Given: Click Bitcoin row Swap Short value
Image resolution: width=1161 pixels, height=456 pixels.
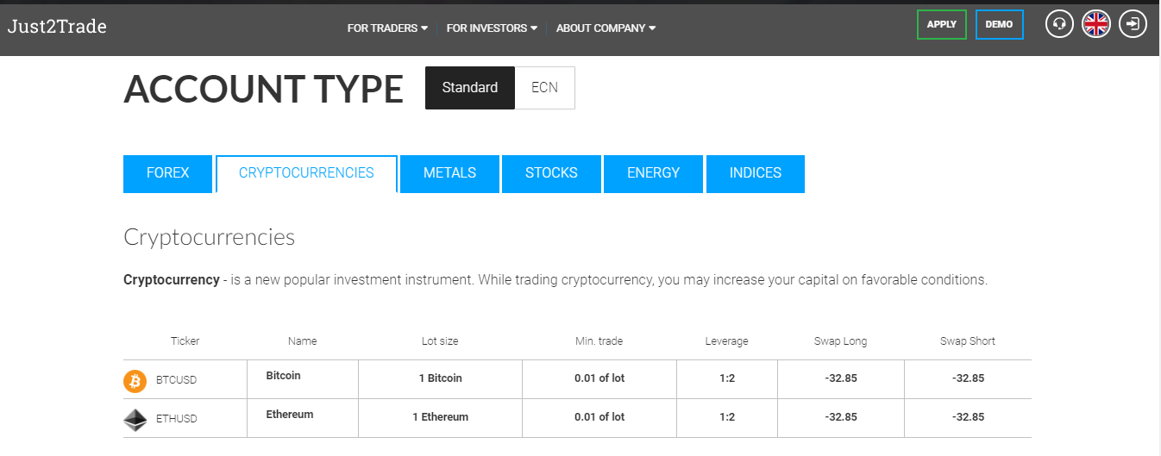Looking at the screenshot, I should 968,378.
